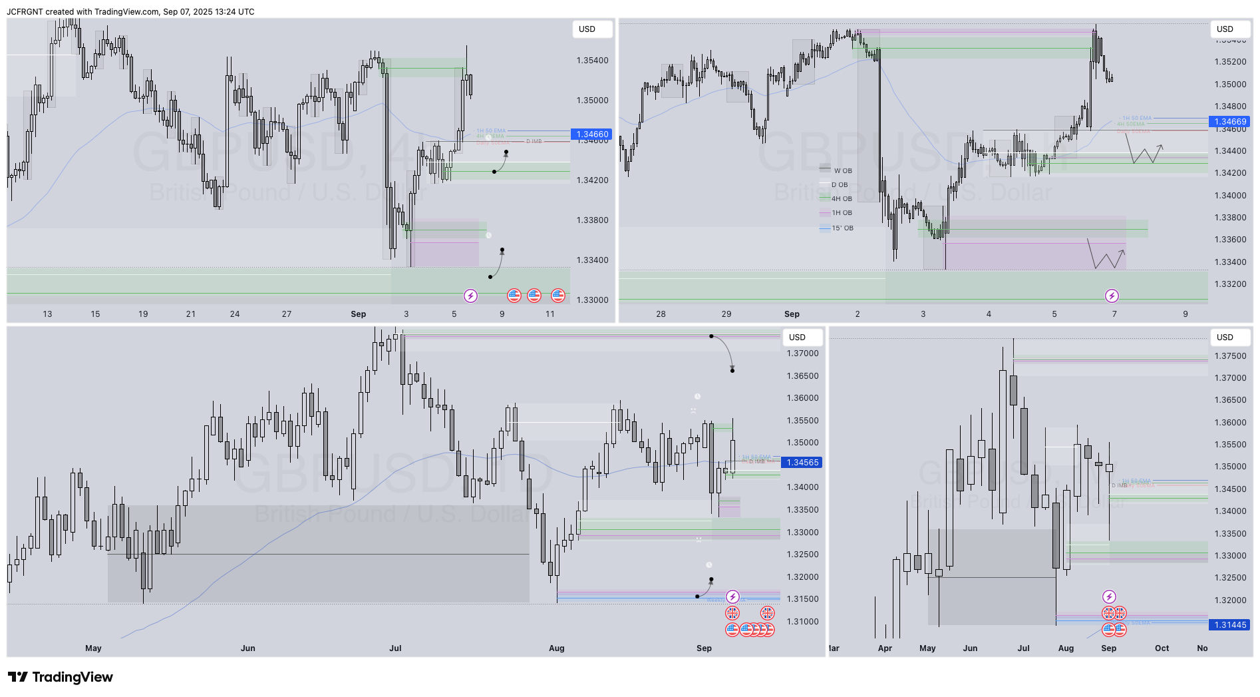Click the 1.34669 current price label
This screenshot has height=697, width=1260.
(1230, 122)
